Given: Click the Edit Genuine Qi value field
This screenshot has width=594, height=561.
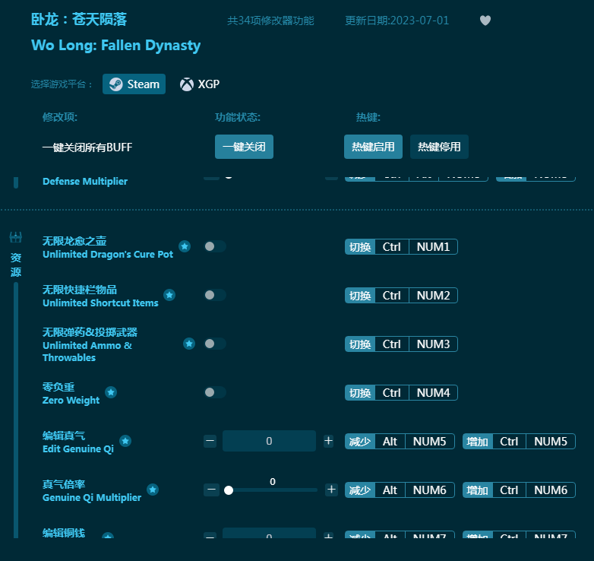Looking at the screenshot, I should (269, 441).
